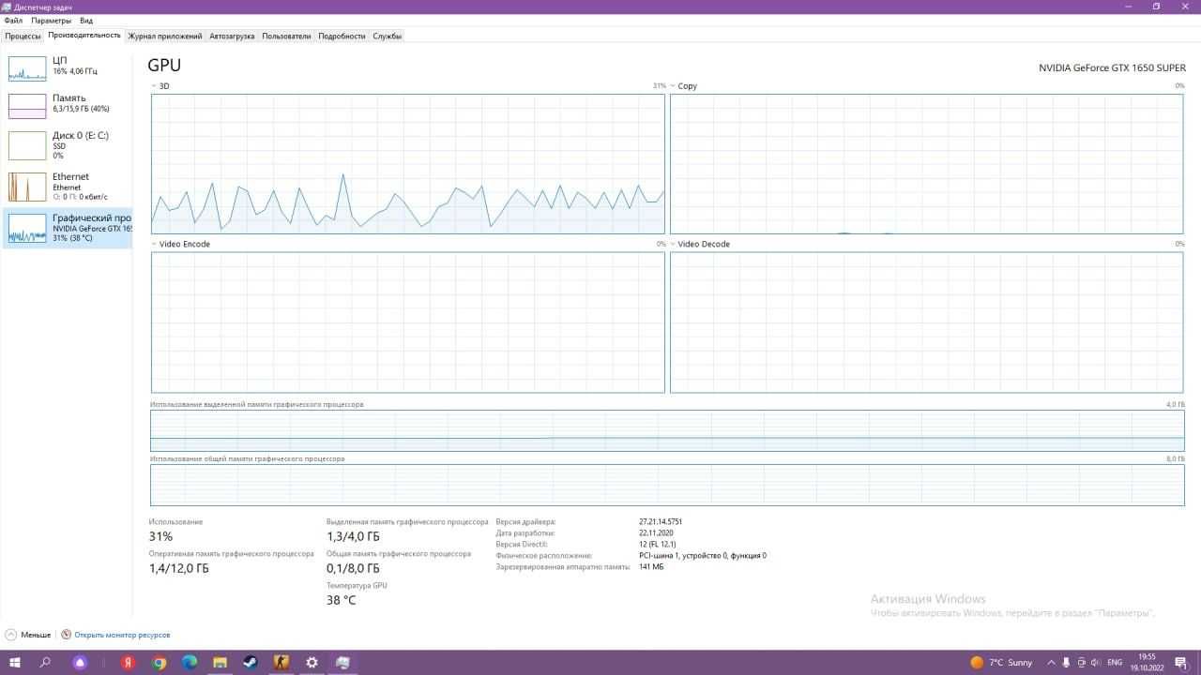This screenshot has width=1201, height=675.
Task: Open the weather widget 7°C Sunny
Action: point(1001,662)
